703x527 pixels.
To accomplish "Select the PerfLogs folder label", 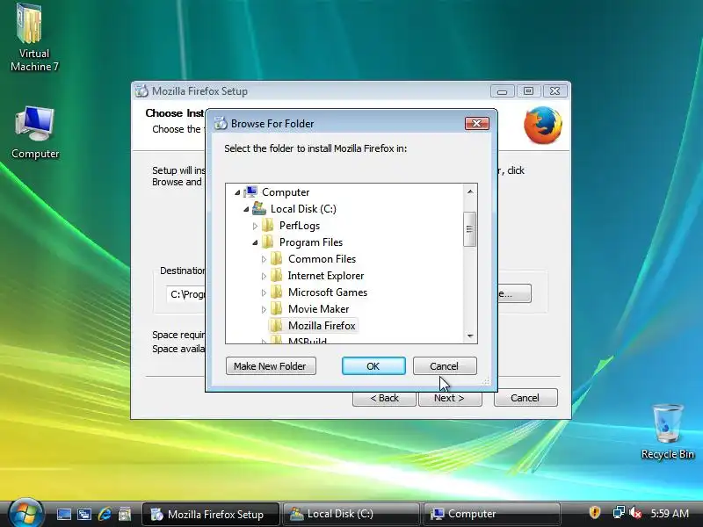I will tap(300, 226).
